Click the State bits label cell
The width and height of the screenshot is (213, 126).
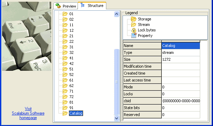click(142, 108)
